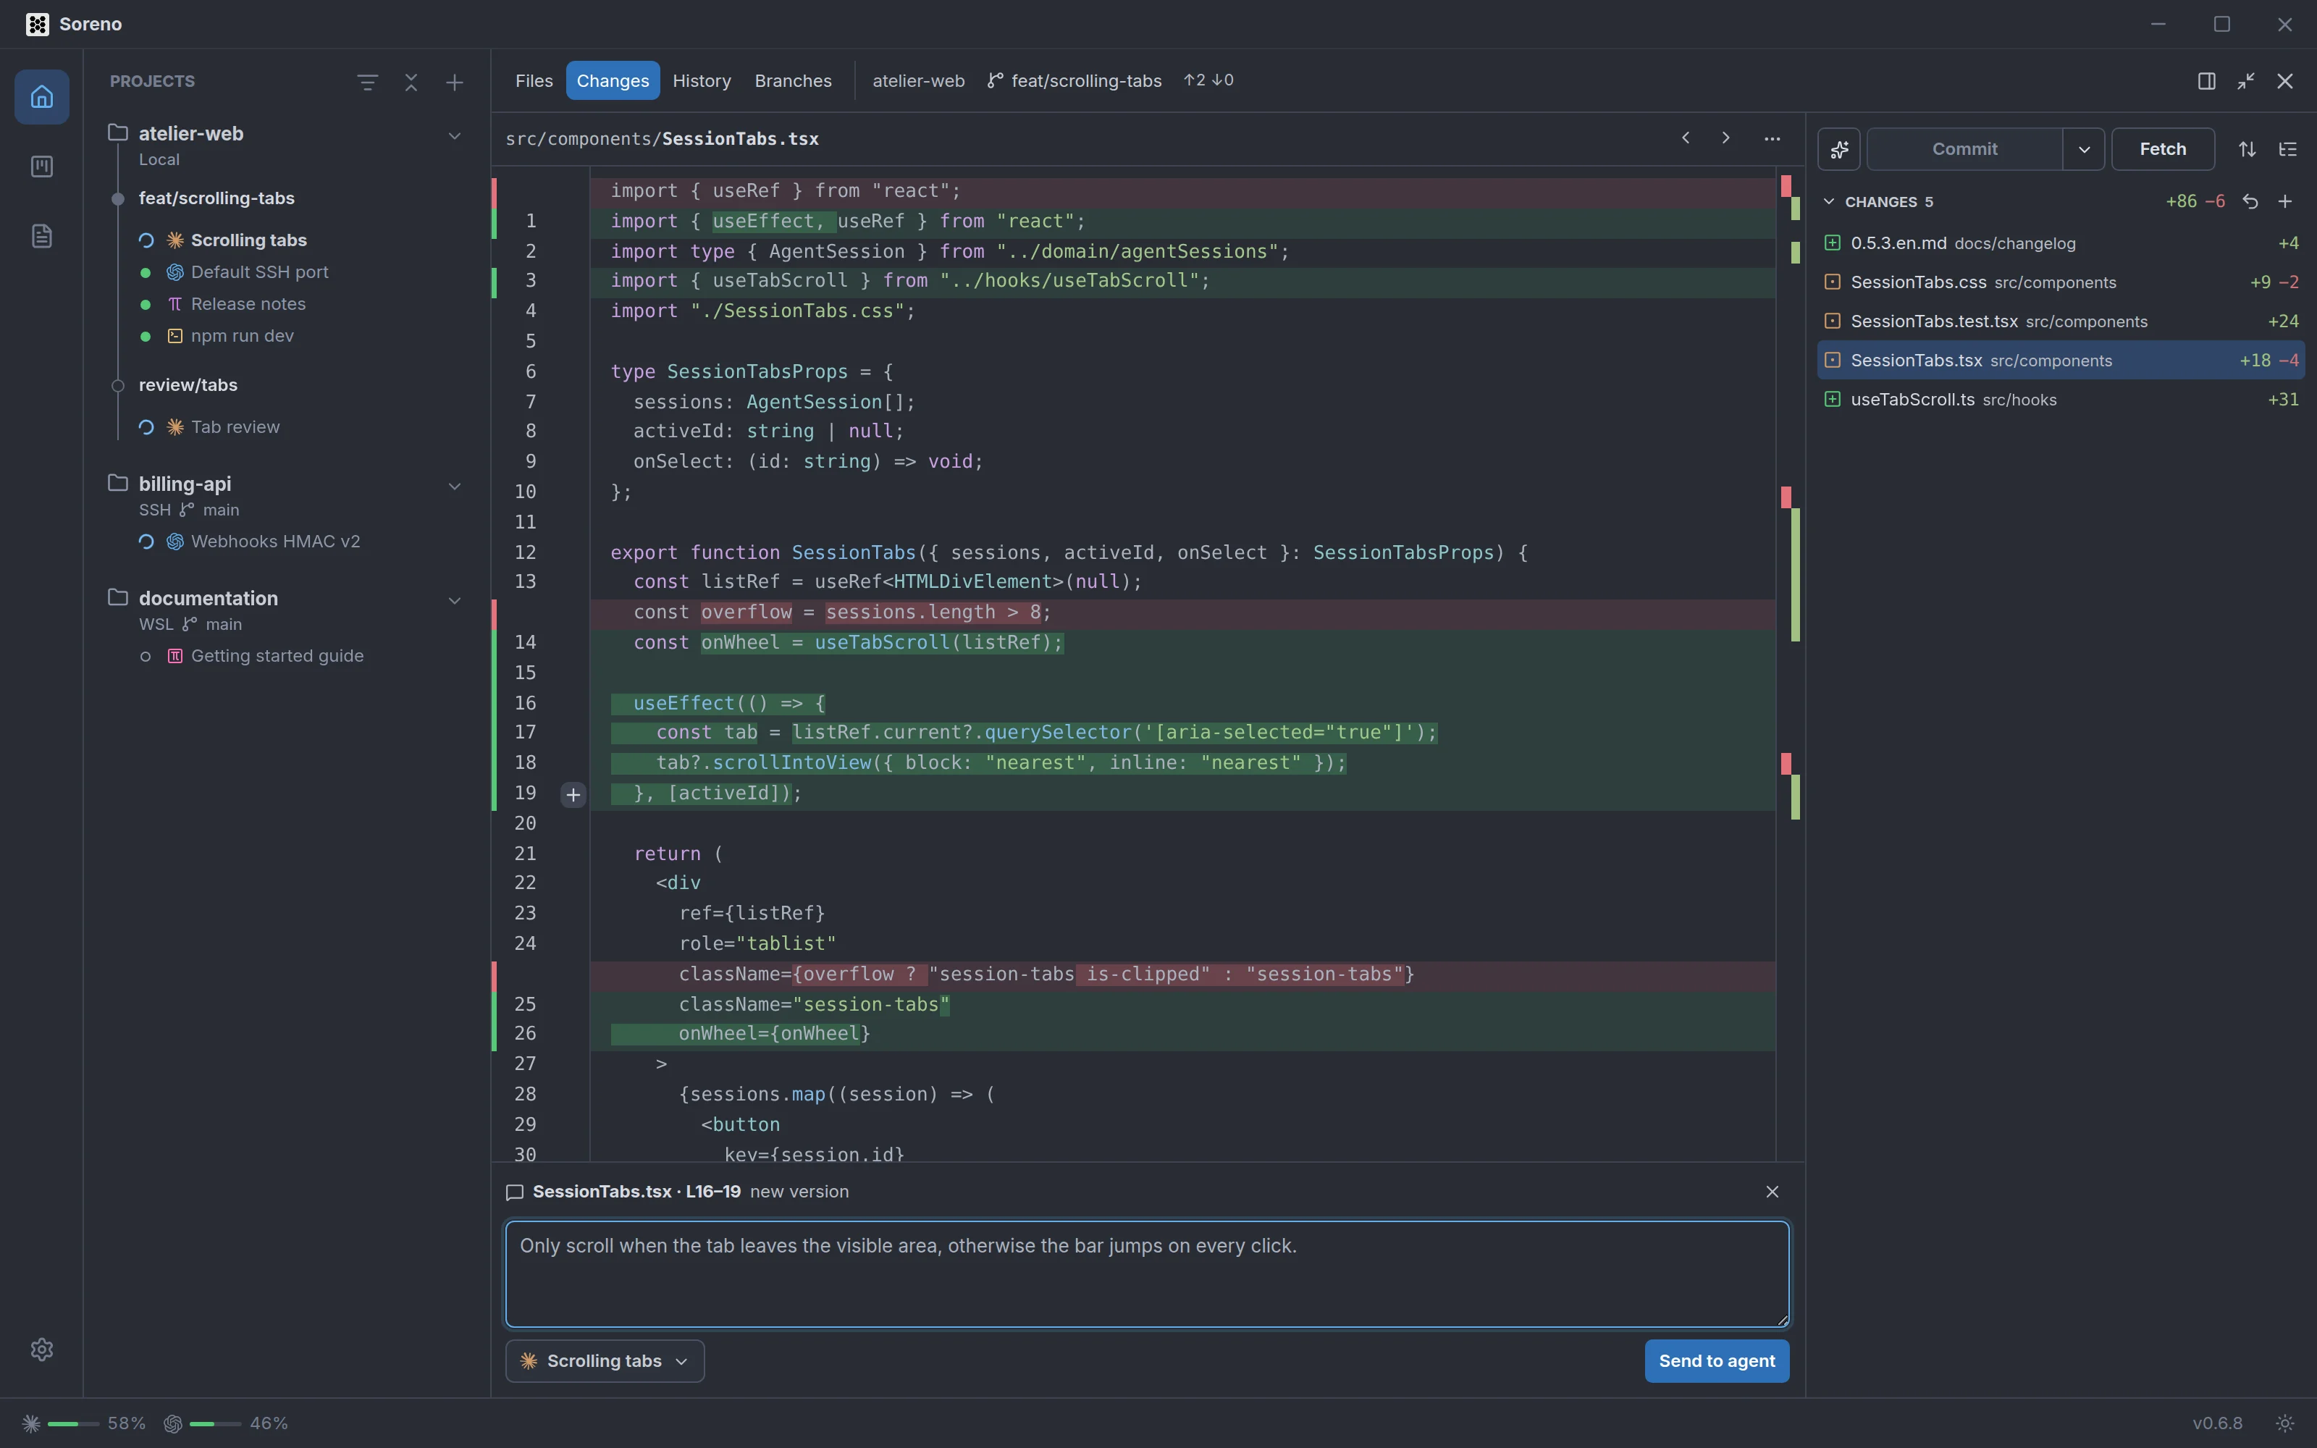
Task: Collapse the billing-api project
Action: 455,487
